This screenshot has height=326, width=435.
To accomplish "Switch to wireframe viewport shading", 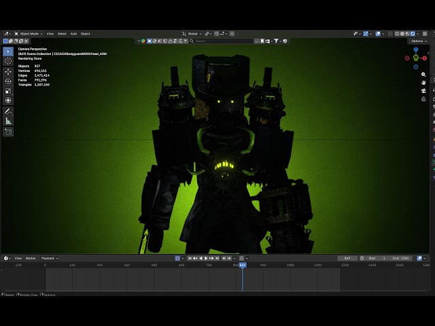I will [397, 34].
